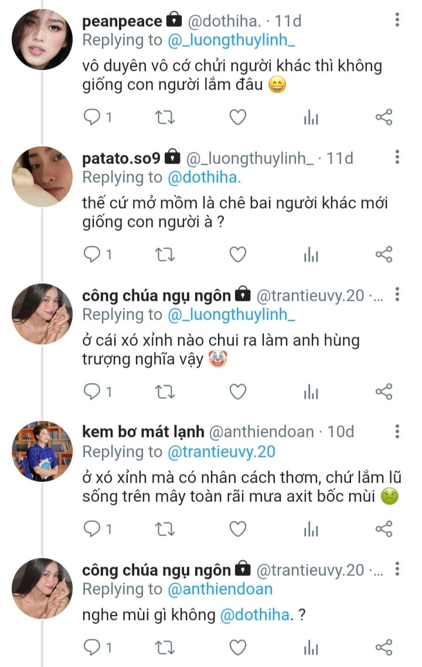Open kem bơ mát lạnh's avatar
Screen dimensions: 422x667
(42, 451)
